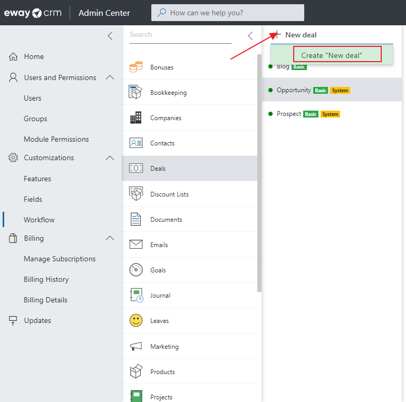Click the Projects green icon
Screen dimensions: 406x402
(x=136, y=396)
